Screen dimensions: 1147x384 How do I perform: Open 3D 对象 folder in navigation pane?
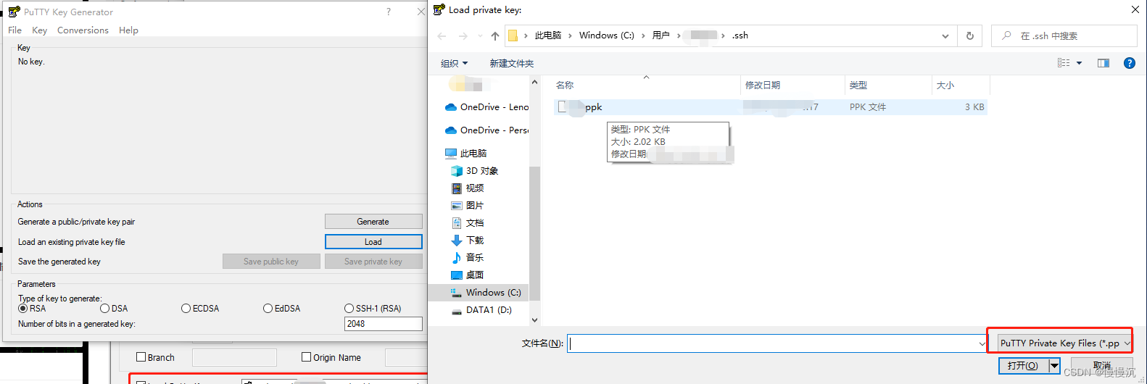(x=474, y=171)
